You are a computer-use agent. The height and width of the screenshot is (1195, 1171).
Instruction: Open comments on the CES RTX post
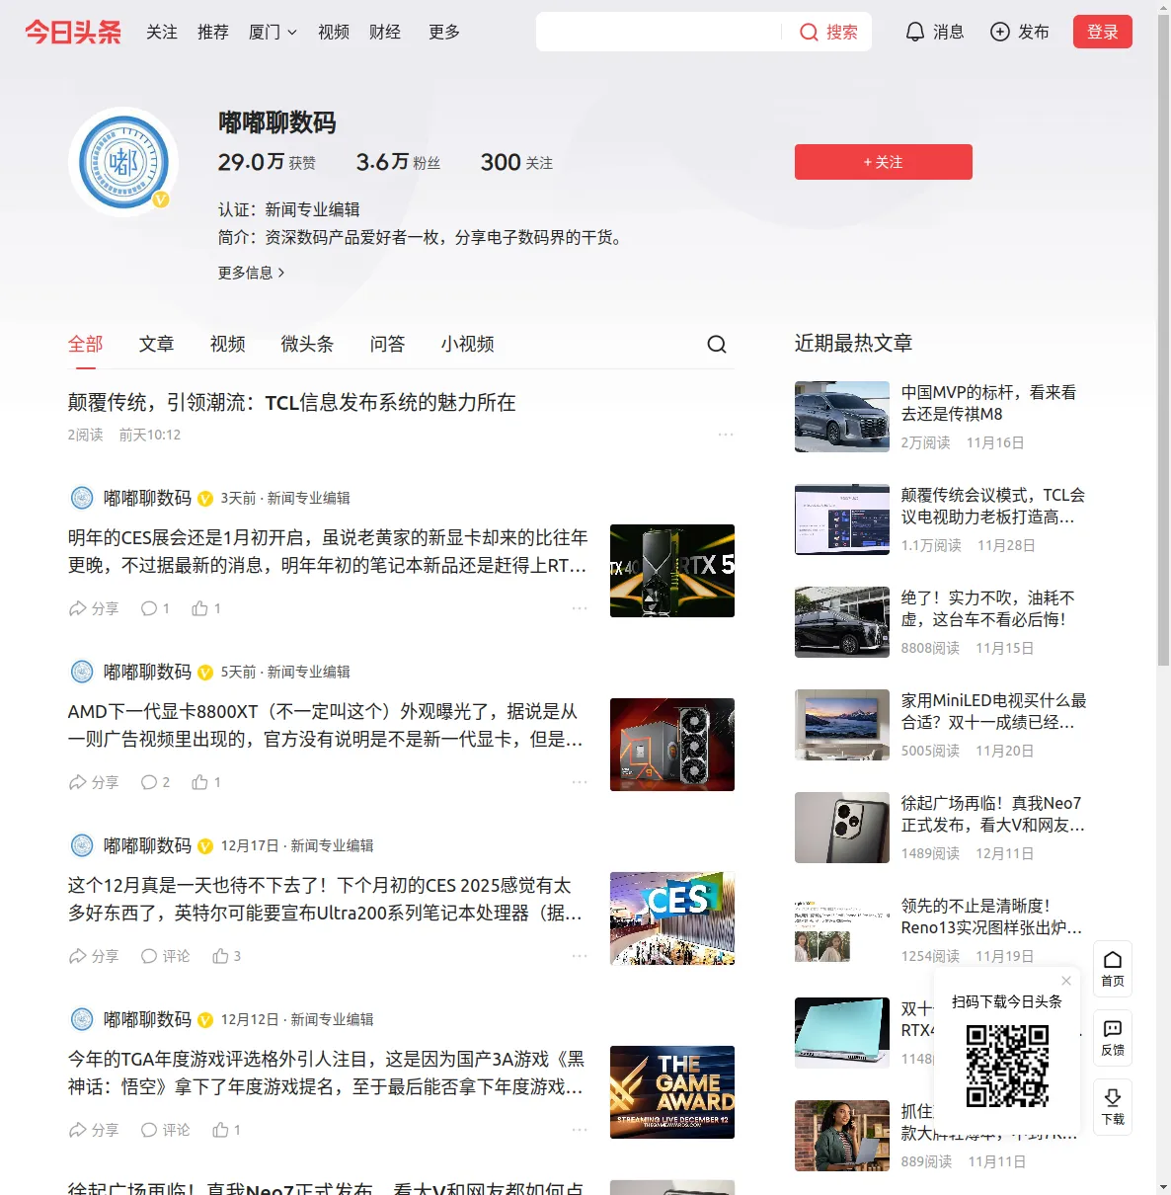[155, 608]
